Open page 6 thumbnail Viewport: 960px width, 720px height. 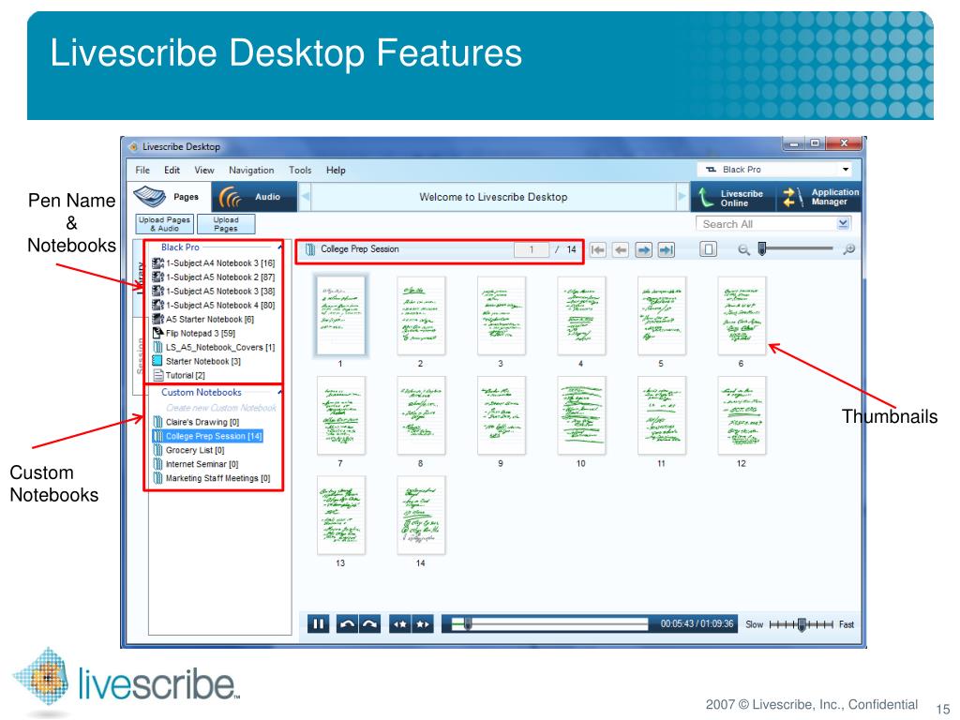(x=742, y=316)
